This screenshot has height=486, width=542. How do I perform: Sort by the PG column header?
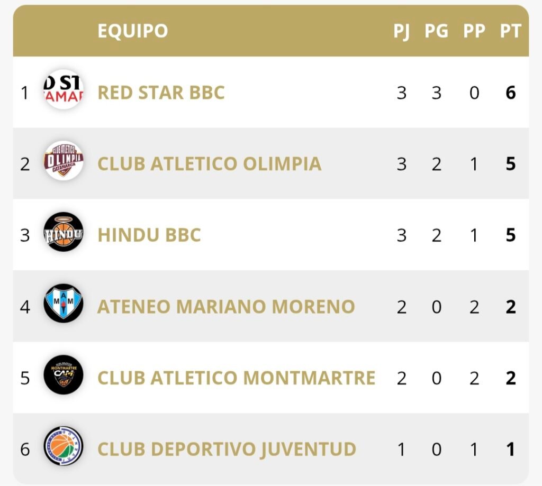(x=437, y=31)
